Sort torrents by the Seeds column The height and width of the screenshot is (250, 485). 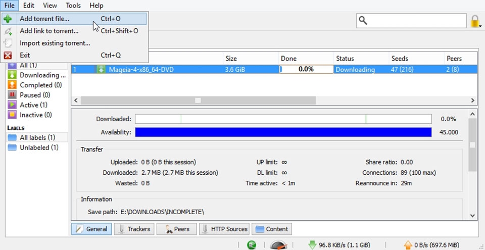tap(416, 59)
